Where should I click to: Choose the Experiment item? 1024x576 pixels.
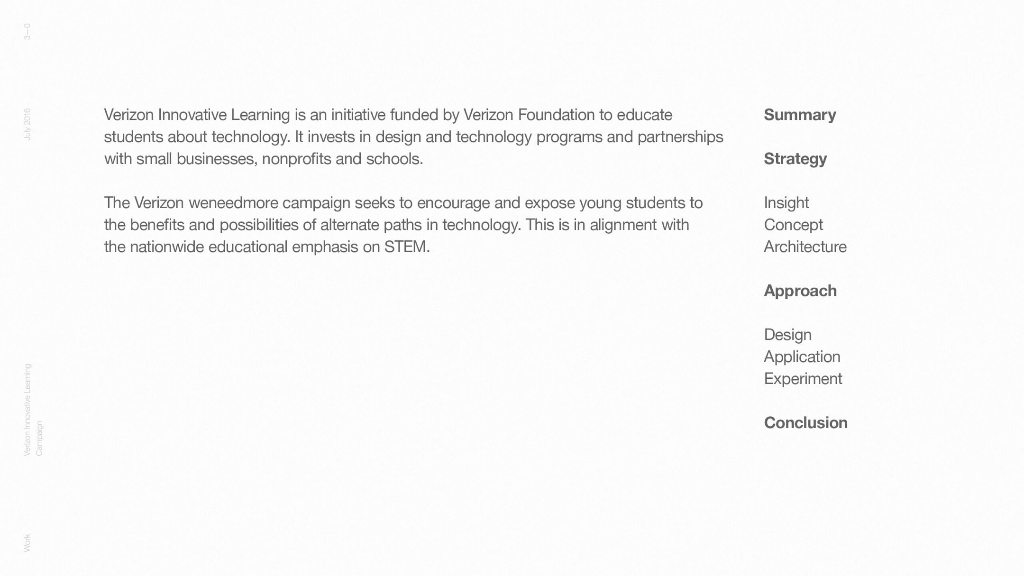[803, 379]
